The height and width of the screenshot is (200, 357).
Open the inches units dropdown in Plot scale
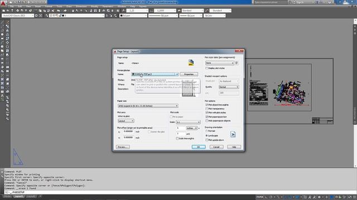192,128
